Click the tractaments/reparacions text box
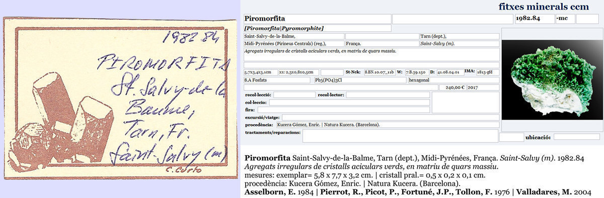This screenshot has height=198, width=604. (x=400, y=136)
